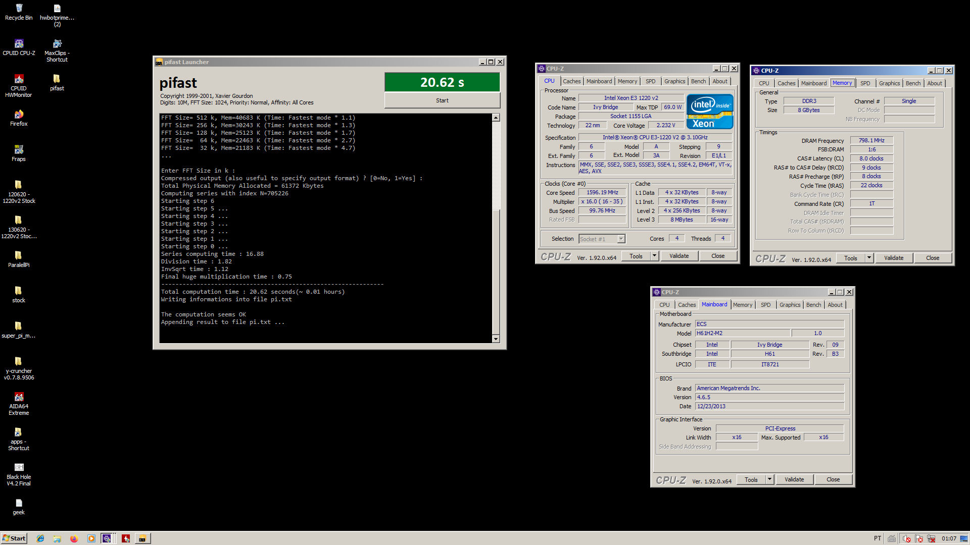Open Memory tab in the CPU window
Viewport: 970px width, 545px height.
(627, 81)
